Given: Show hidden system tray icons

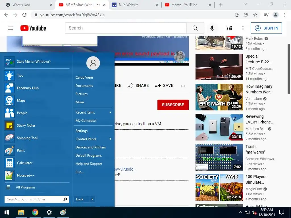Looking at the screenshot, I should point(240,212).
